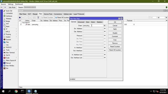
Task: Open Manual from the sidebar
Action: [8, 63]
